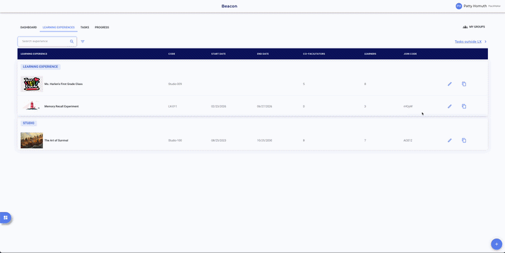505x253 pixels.
Task: Sort by Start Date column header
Action: pyautogui.click(x=218, y=54)
